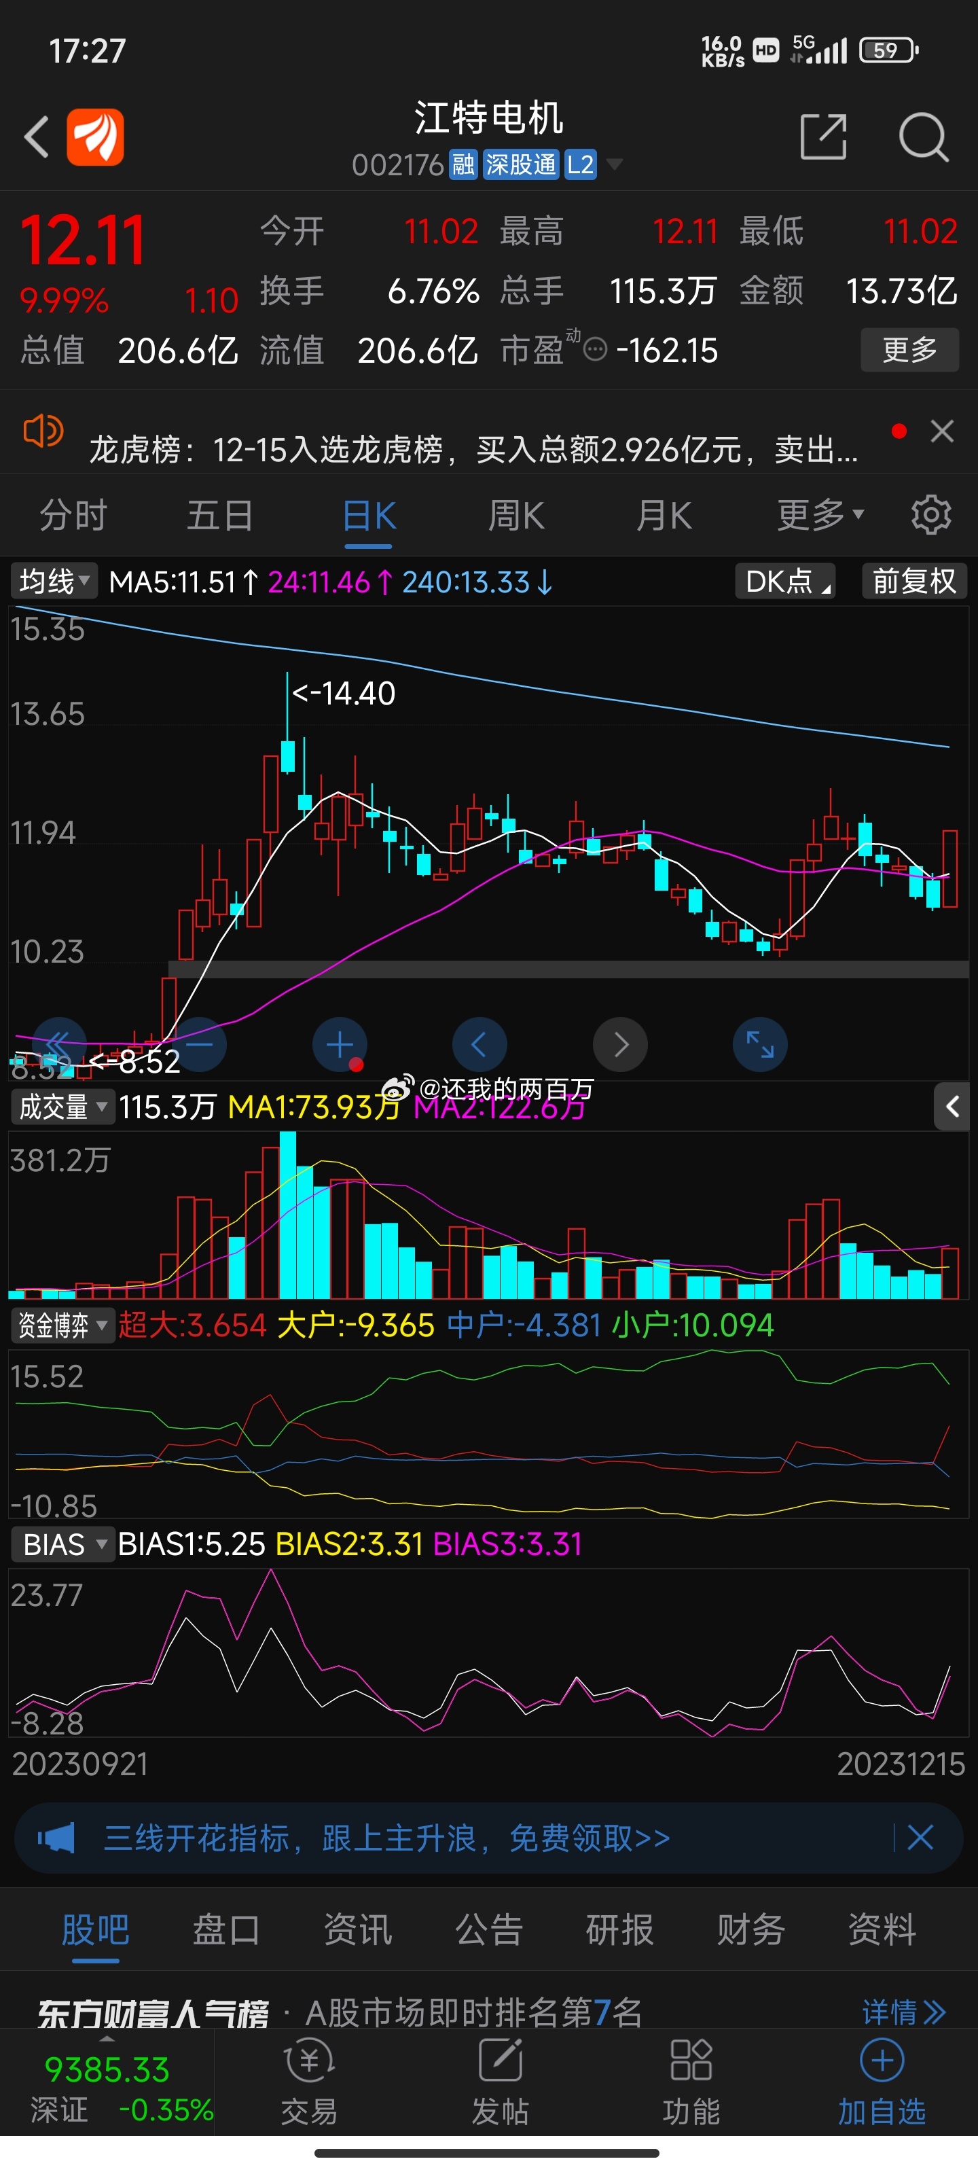Expand the 更多 chart period dropdown
Viewport: 978px width, 2174px height.
820,515
